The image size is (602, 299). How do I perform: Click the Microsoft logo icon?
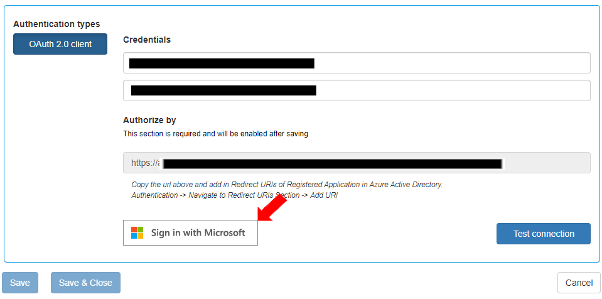137,233
